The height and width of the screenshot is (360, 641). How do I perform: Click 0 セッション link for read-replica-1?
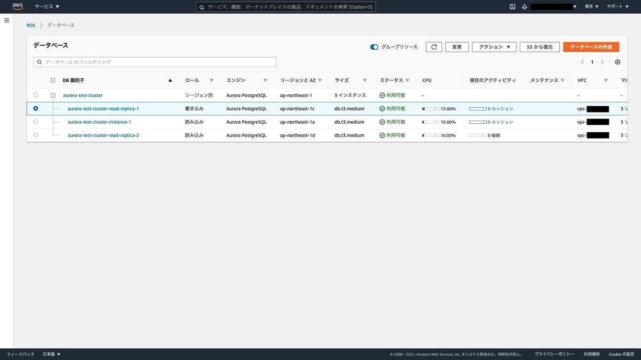tap(500, 109)
